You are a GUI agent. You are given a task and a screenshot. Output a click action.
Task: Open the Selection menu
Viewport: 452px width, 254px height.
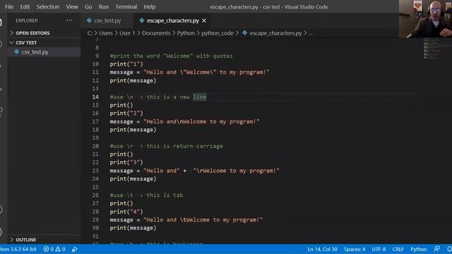tap(48, 6)
